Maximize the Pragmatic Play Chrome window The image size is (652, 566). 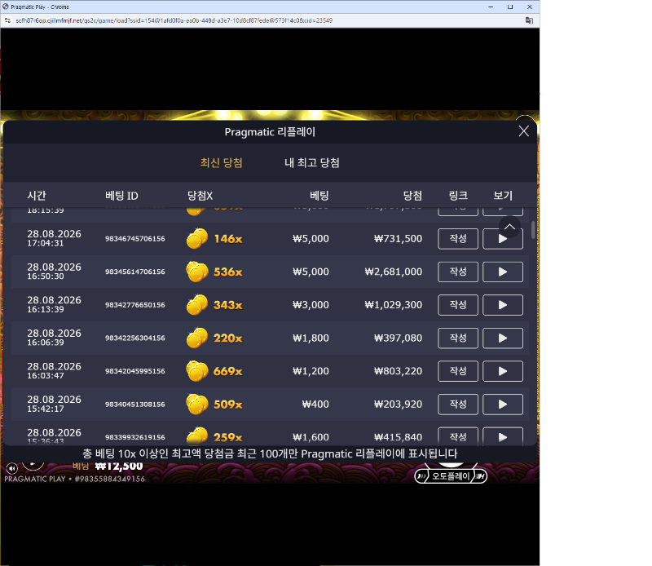click(510, 7)
